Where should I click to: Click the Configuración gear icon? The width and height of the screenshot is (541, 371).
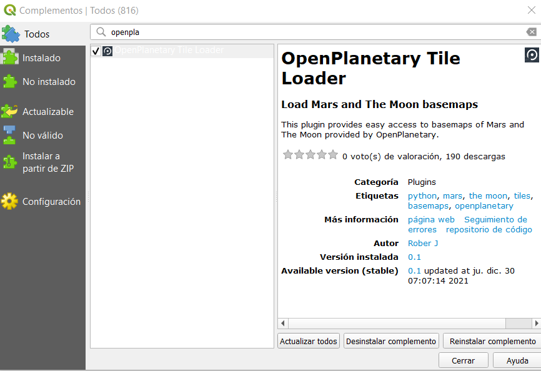(x=10, y=202)
